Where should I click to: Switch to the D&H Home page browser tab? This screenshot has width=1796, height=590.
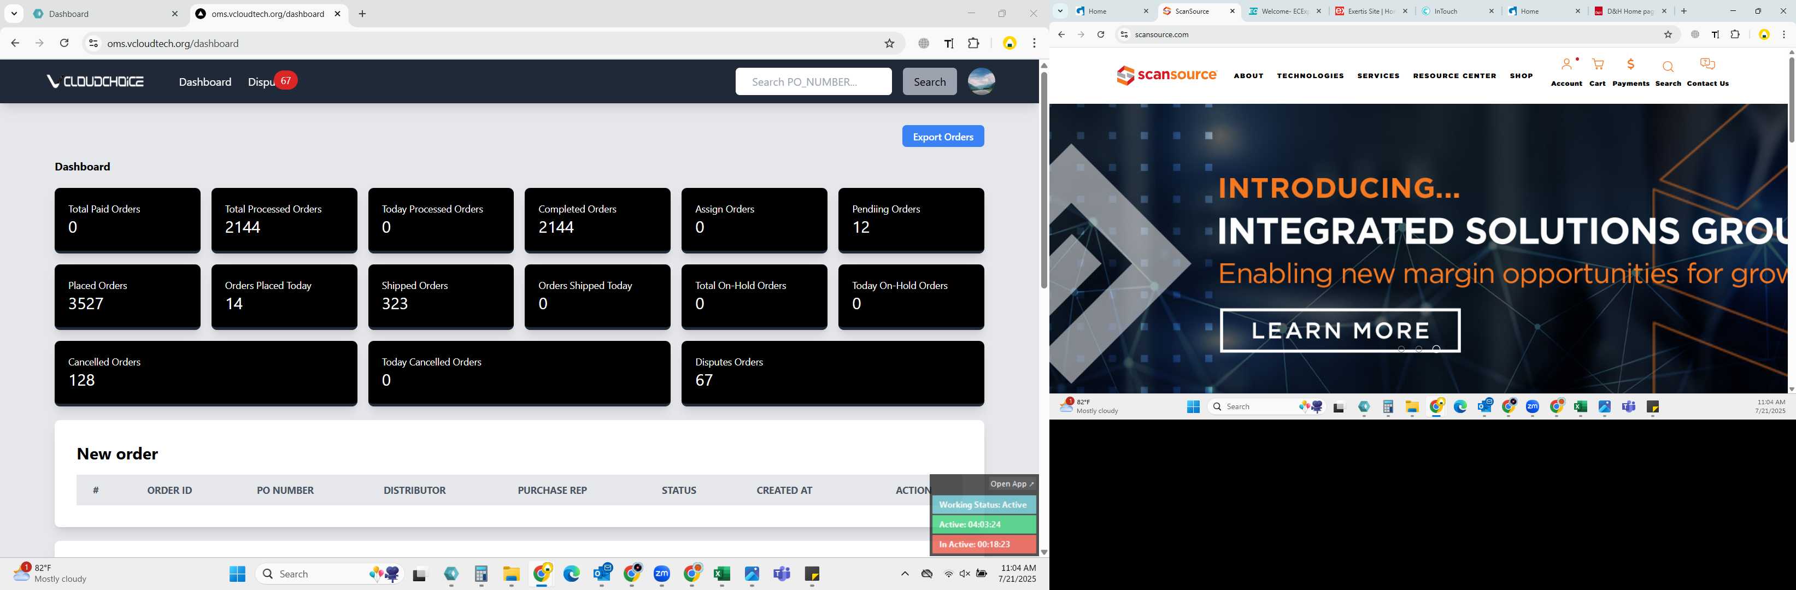[x=1630, y=11]
